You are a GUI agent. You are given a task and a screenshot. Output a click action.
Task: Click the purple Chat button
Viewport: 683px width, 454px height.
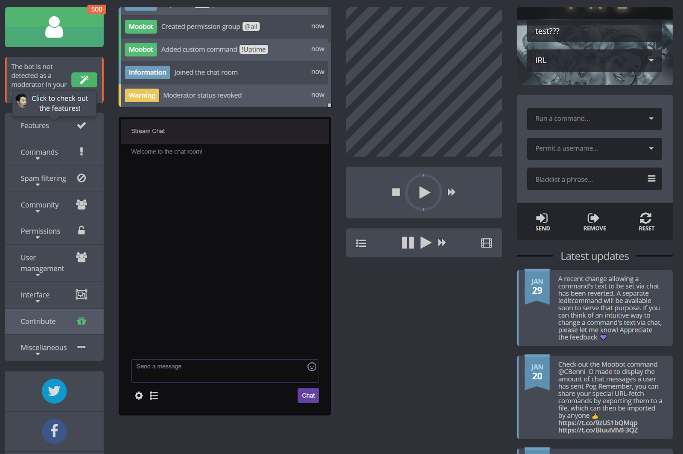(x=308, y=396)
